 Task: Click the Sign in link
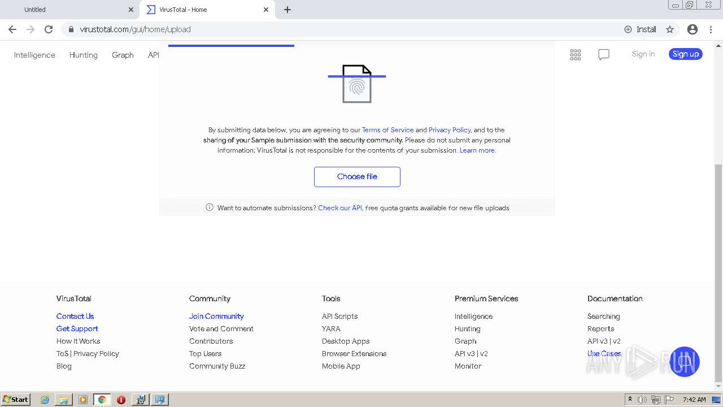(643, 54)
